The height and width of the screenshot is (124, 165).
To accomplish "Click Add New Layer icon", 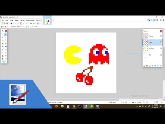I will click(x=144, y=66).
